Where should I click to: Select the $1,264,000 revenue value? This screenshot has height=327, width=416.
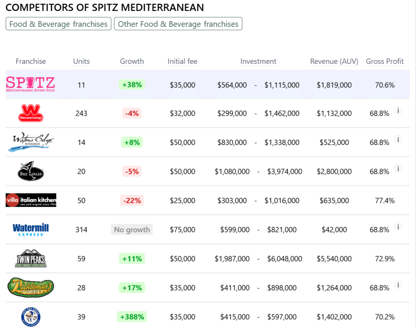(334, 288)
